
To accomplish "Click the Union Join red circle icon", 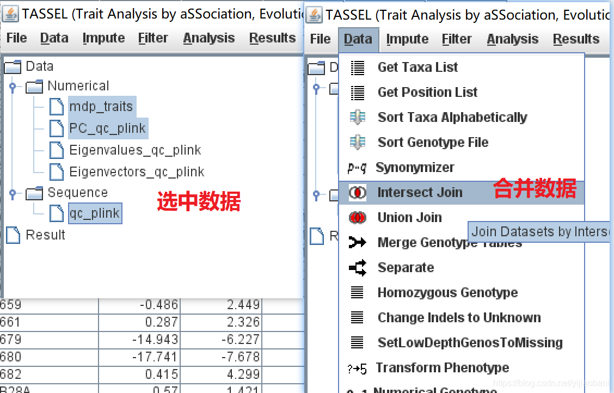I will 359,217.
